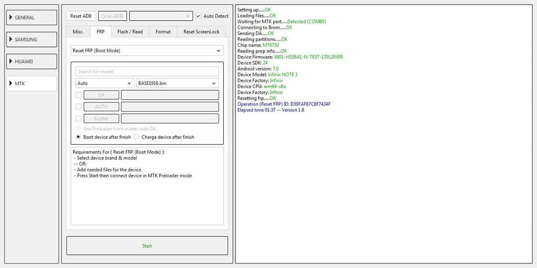Click the Scatter file button
537x268 pixels.
click(101, 118)
